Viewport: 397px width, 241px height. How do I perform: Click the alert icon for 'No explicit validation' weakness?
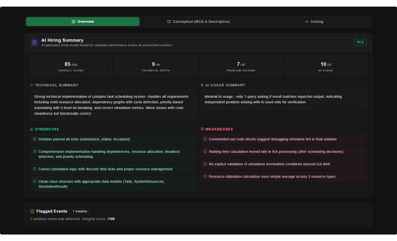(x=205, y=164)
